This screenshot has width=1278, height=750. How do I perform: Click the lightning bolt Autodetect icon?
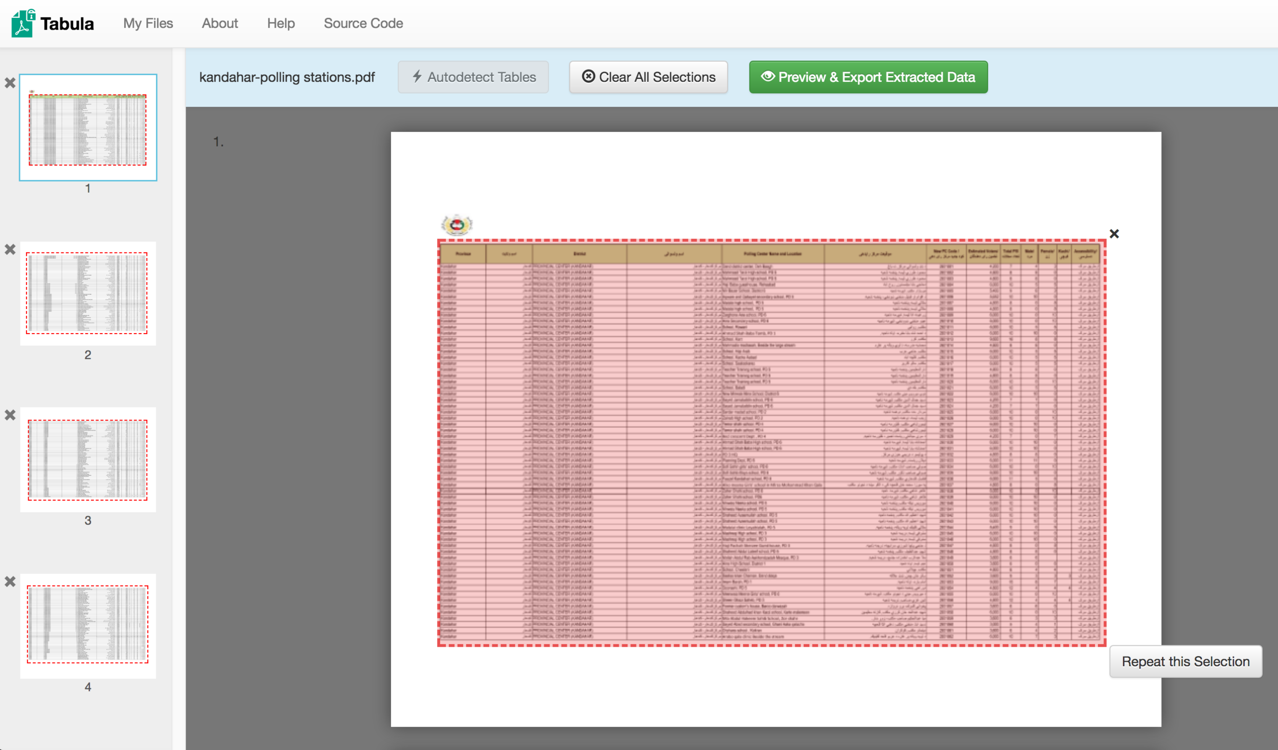417,77
